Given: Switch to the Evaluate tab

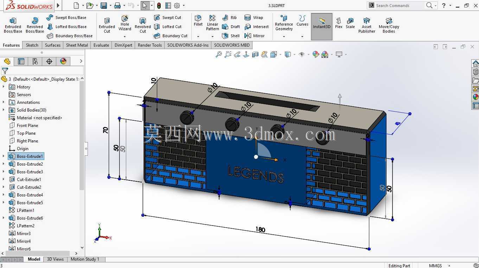Looking at the screenshot, I should 101,45.
